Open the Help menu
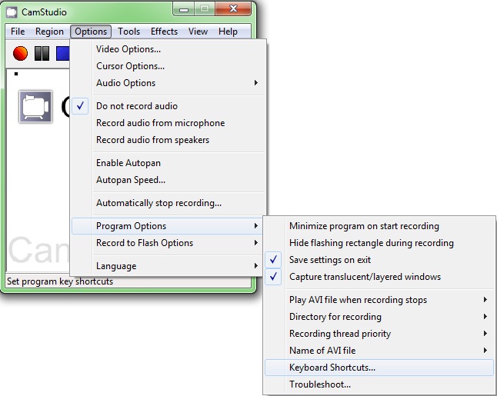Screen dimensions: 497x396 (228, 32)
